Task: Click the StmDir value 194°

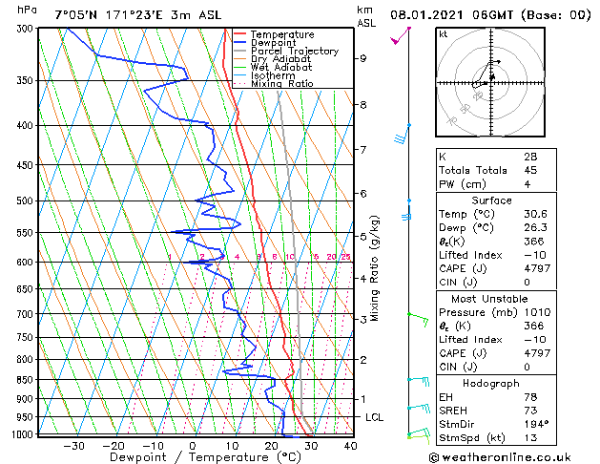Action: tap(536, 424)
